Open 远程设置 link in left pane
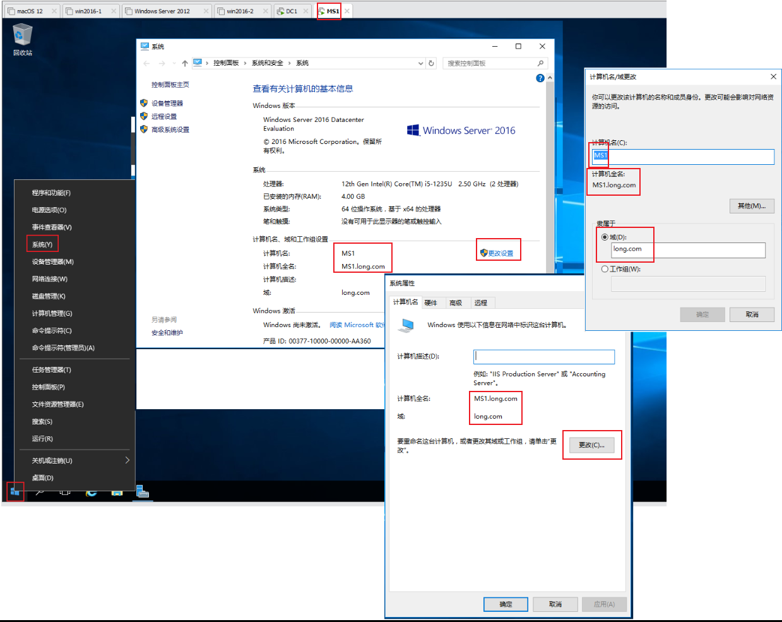This screenshot has height=622, width=782. click(x=164, y=116)
